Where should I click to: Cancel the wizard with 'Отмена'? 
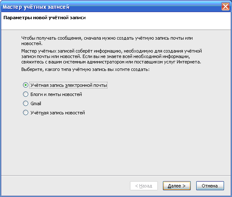tap(210, 186)
